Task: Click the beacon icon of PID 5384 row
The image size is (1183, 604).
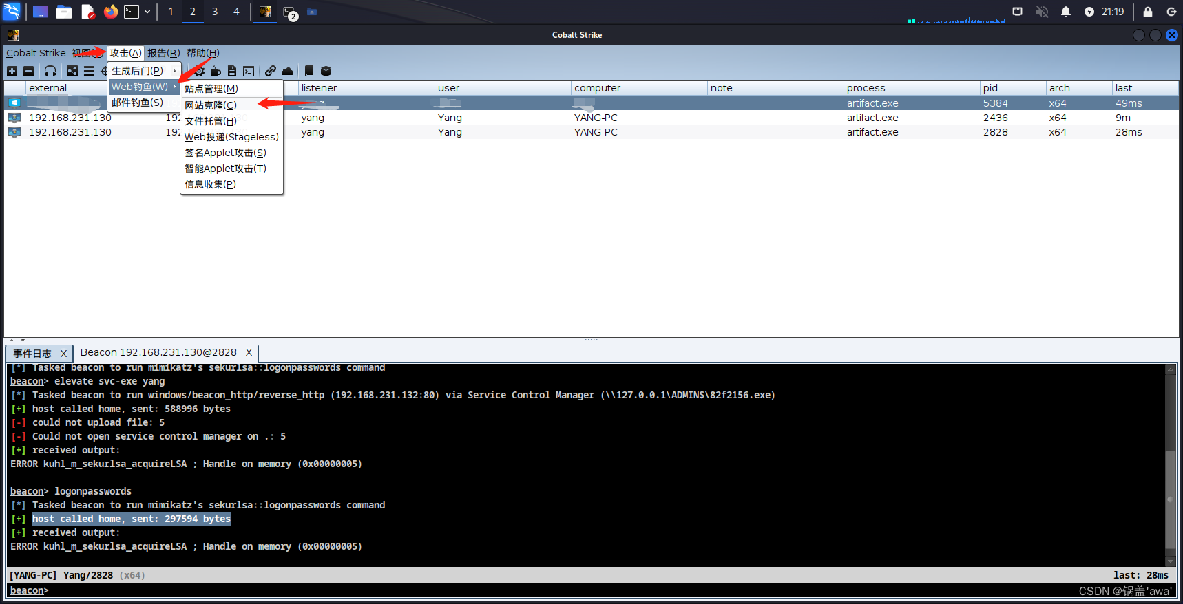Action: click(14, 103)
